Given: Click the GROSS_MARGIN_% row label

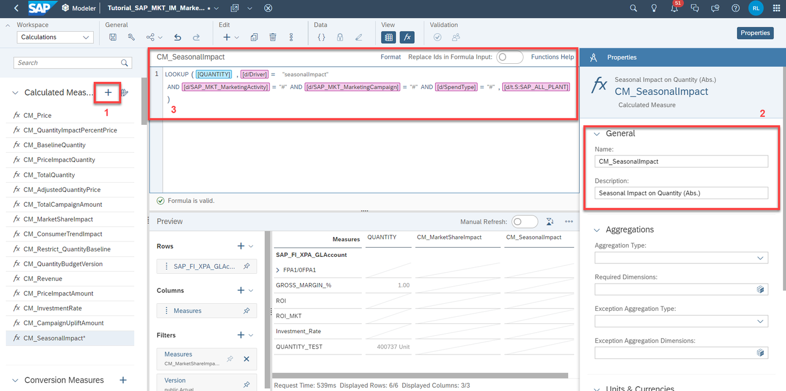Looking at the screenshot, I should pos(303,285).
